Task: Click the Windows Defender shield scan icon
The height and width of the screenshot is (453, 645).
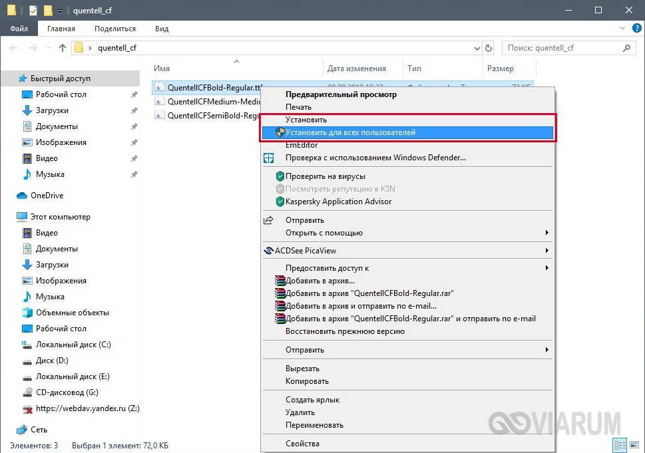Action: [269, 158]
